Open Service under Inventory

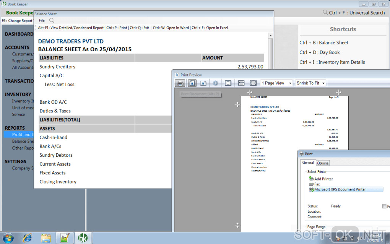[x=18, y=114]
